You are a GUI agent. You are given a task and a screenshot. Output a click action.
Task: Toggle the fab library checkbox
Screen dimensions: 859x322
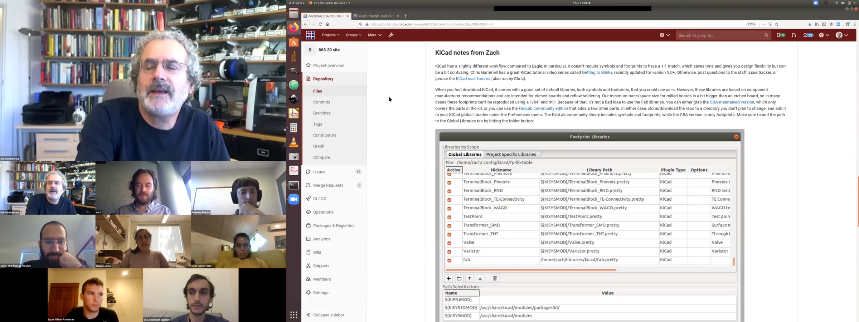449,260
